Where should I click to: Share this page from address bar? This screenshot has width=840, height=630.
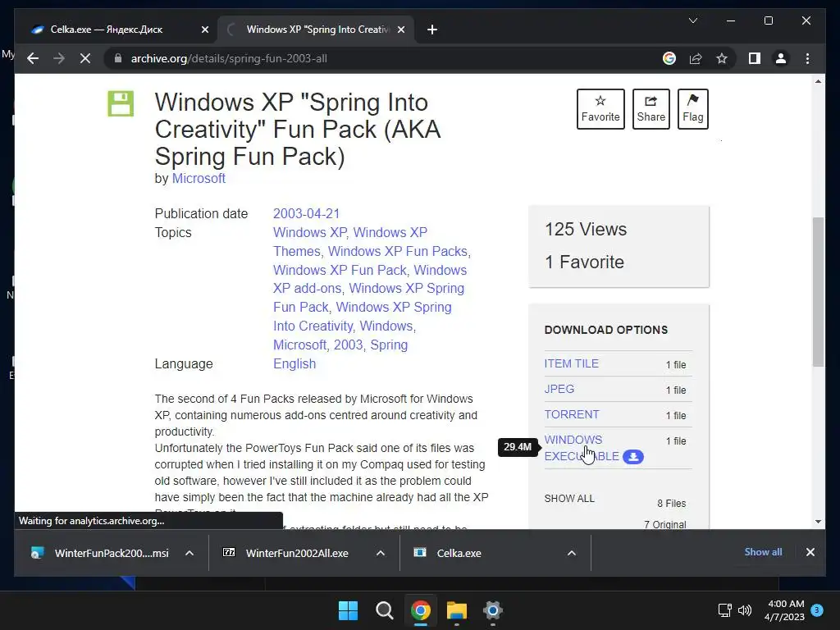696,58
